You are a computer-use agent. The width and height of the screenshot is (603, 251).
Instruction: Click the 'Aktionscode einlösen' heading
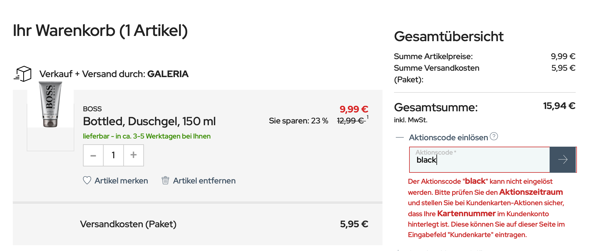pyautogui.click(x=448, y=137)
